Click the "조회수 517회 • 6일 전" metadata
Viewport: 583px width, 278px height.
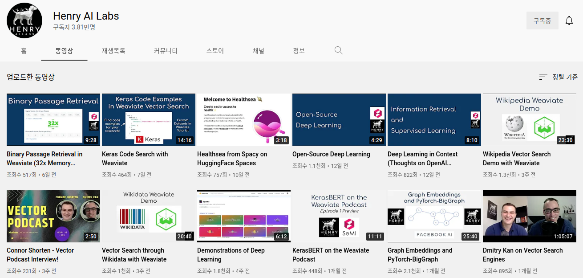tap(32, 175)
